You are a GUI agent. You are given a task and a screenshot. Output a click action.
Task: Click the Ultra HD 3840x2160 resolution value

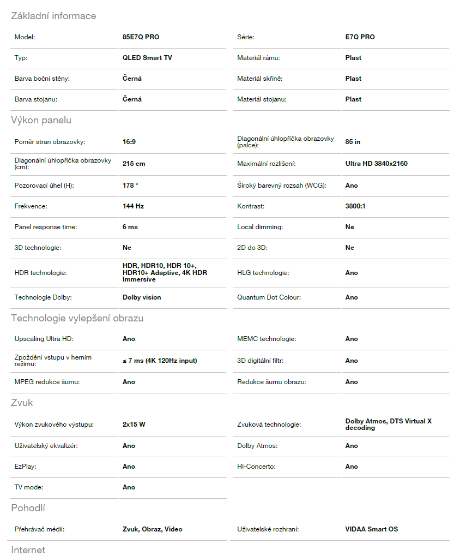(376, 164)
